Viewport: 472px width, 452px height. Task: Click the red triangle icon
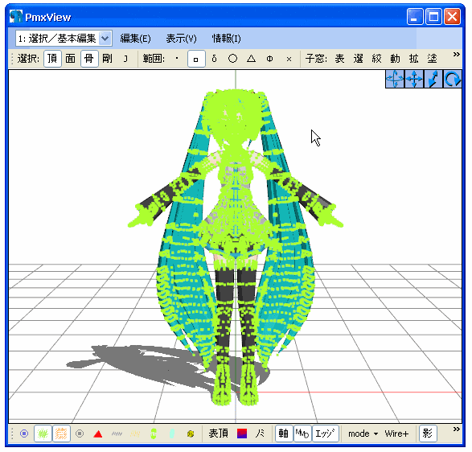click(98, 434)
